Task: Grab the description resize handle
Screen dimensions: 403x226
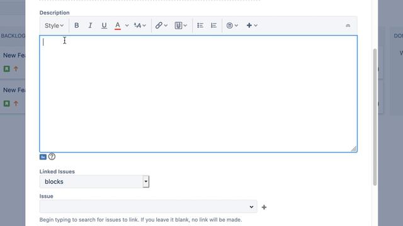Action: (354, 149)
